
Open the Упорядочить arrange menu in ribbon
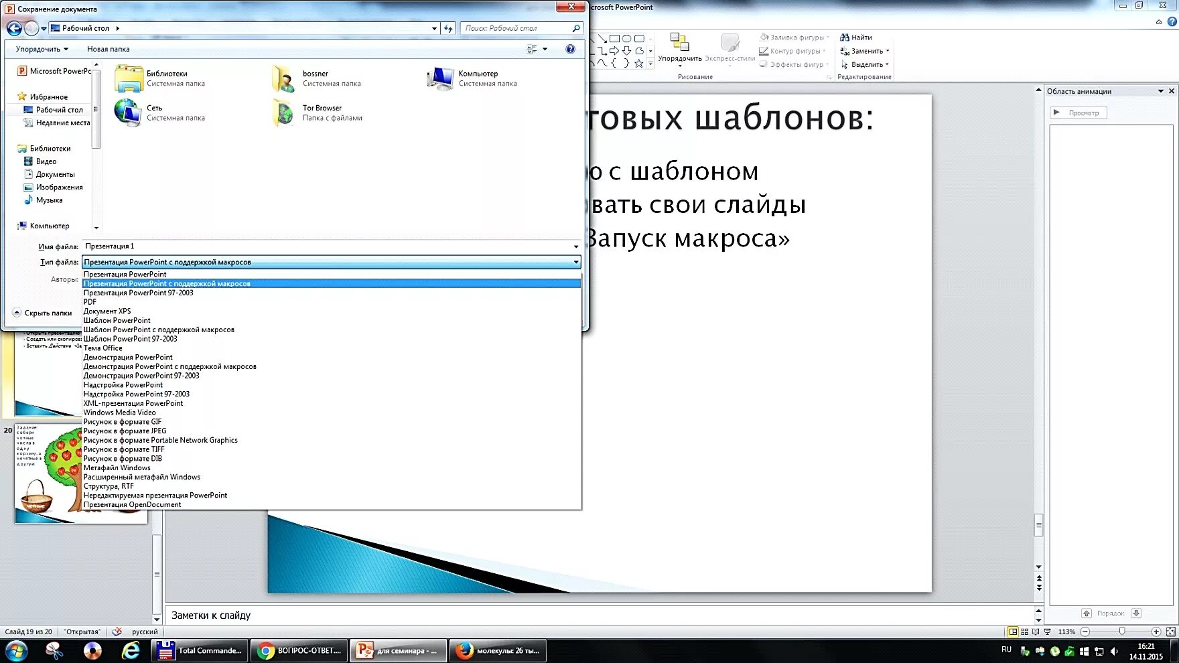pyautogui.click(x=680, y=50)
